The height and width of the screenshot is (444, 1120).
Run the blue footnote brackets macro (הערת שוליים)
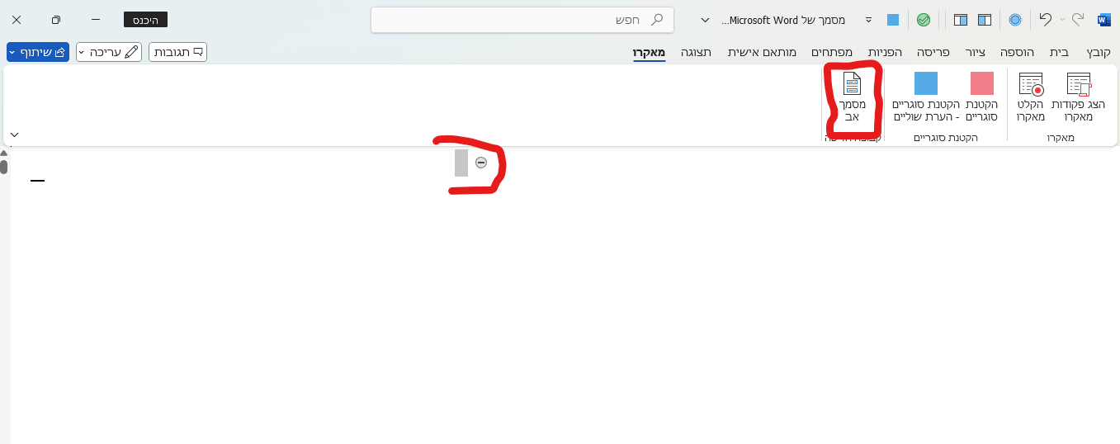tap(925, 84)
